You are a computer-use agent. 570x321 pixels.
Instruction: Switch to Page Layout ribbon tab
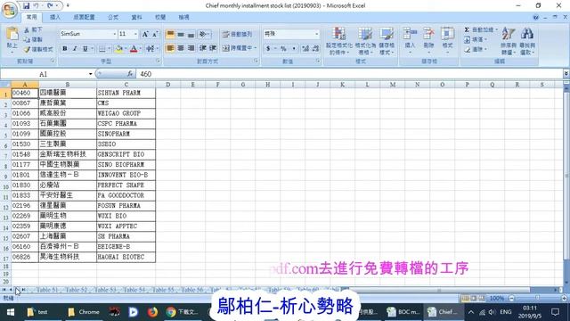click(x=84, y=17)
